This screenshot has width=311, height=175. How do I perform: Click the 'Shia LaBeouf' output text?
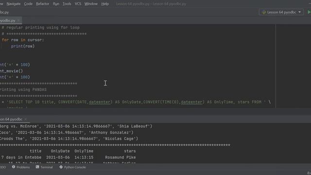click(134, 126)
